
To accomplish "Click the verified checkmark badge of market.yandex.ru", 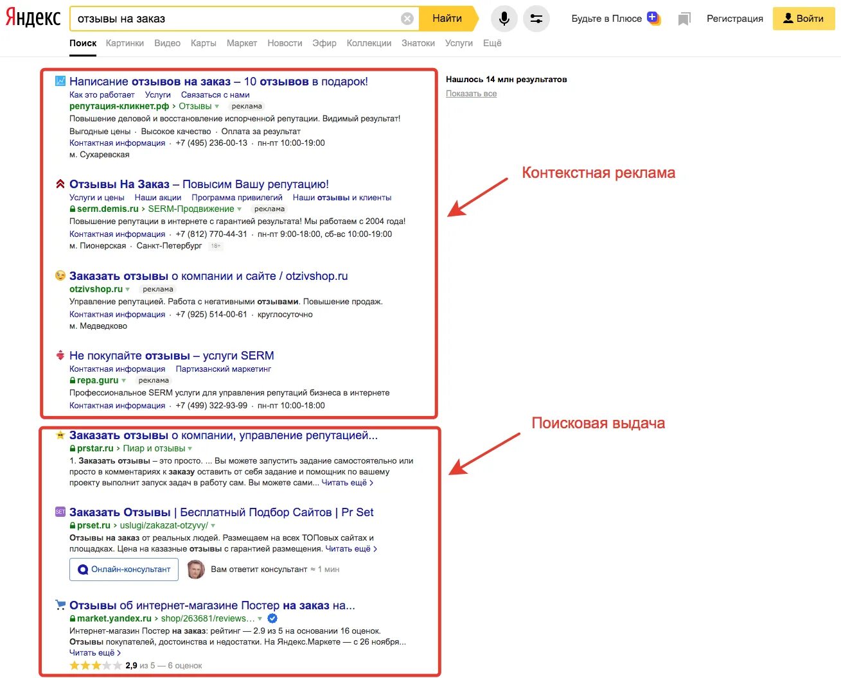I will (x=272, y=618).
